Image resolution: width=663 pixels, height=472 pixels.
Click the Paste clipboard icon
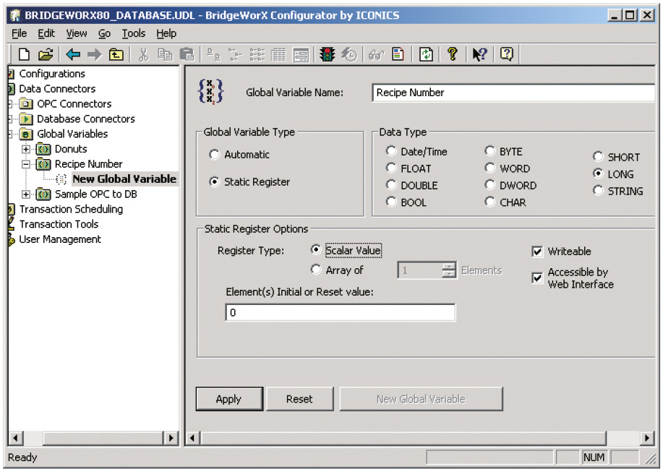[x=187, y=54]
